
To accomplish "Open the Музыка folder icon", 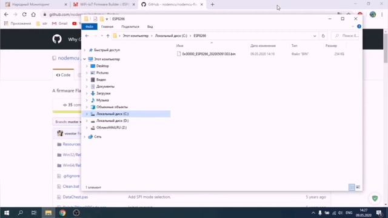I will coord(93,100).
